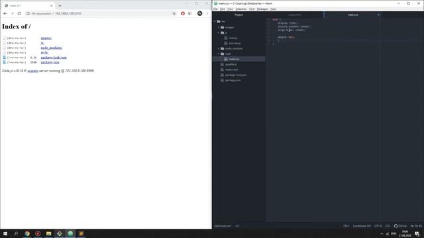
Task: Open the js/ directory link
Action: click(42, 43)
